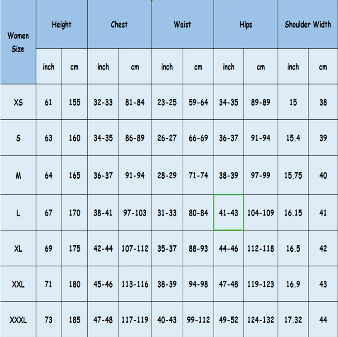Image resolution: width=338 pixels, height=337 pixels.
Task: Select the XL size row label
Action: (18, 249)
